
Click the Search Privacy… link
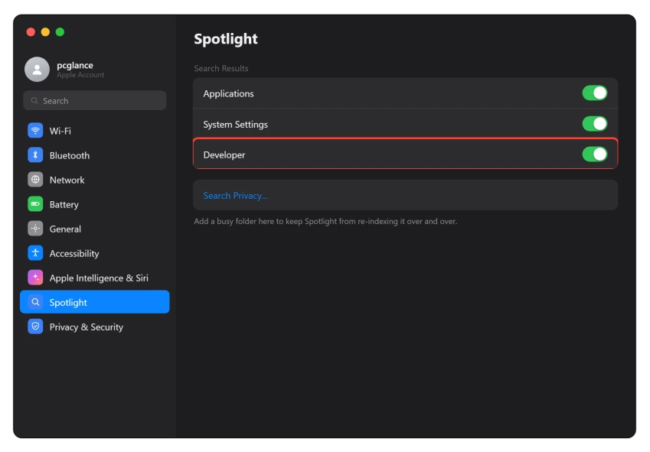coord(235,196)
